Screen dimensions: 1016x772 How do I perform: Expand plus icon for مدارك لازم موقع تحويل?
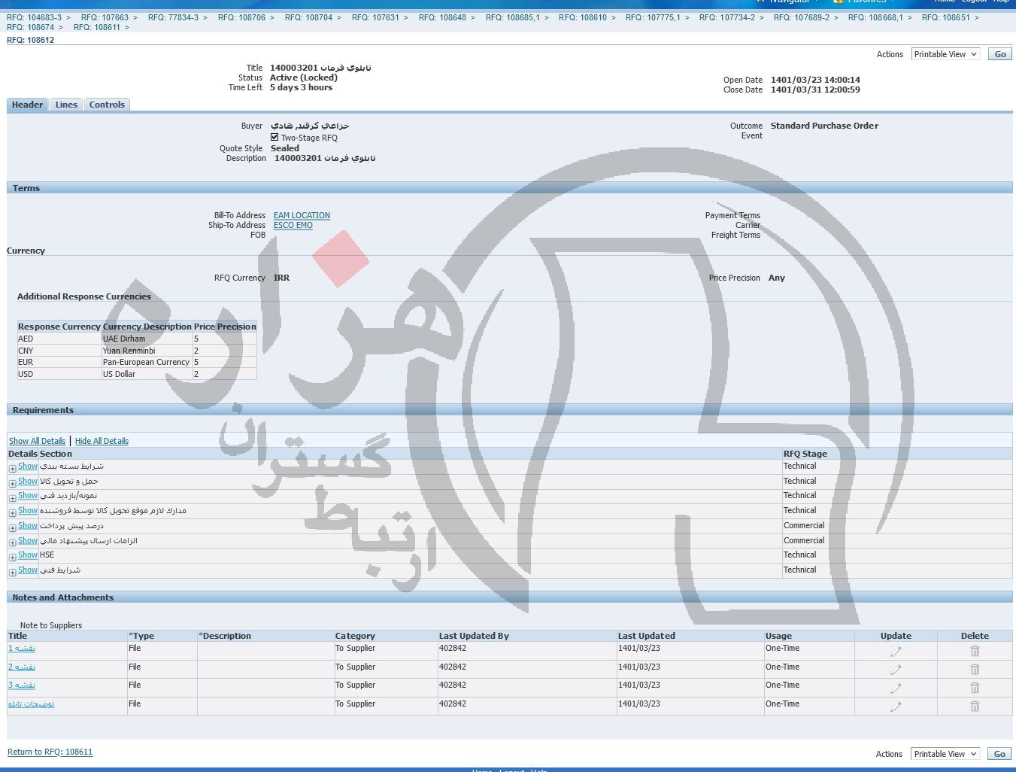13,513
